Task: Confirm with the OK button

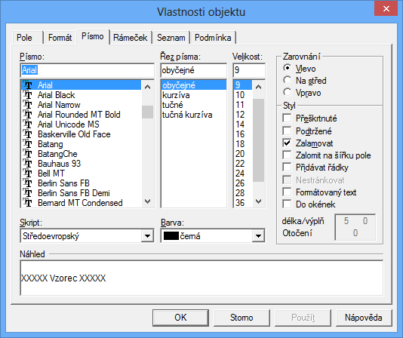Action: click(180, 318)
